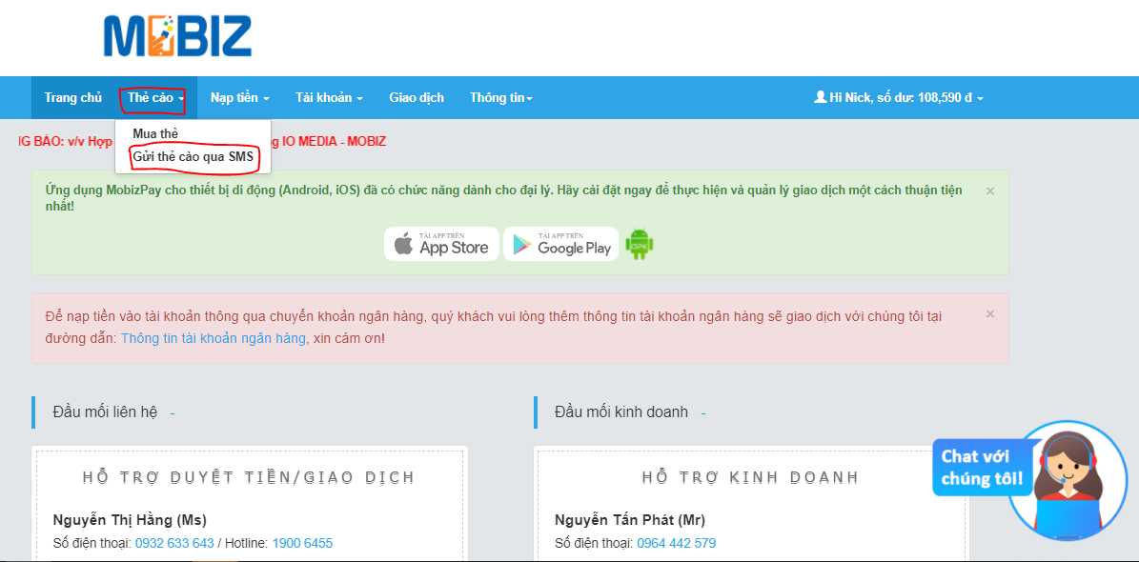Open the Google Play download badge
1139x562 pixels.
[x=560, y=244]
